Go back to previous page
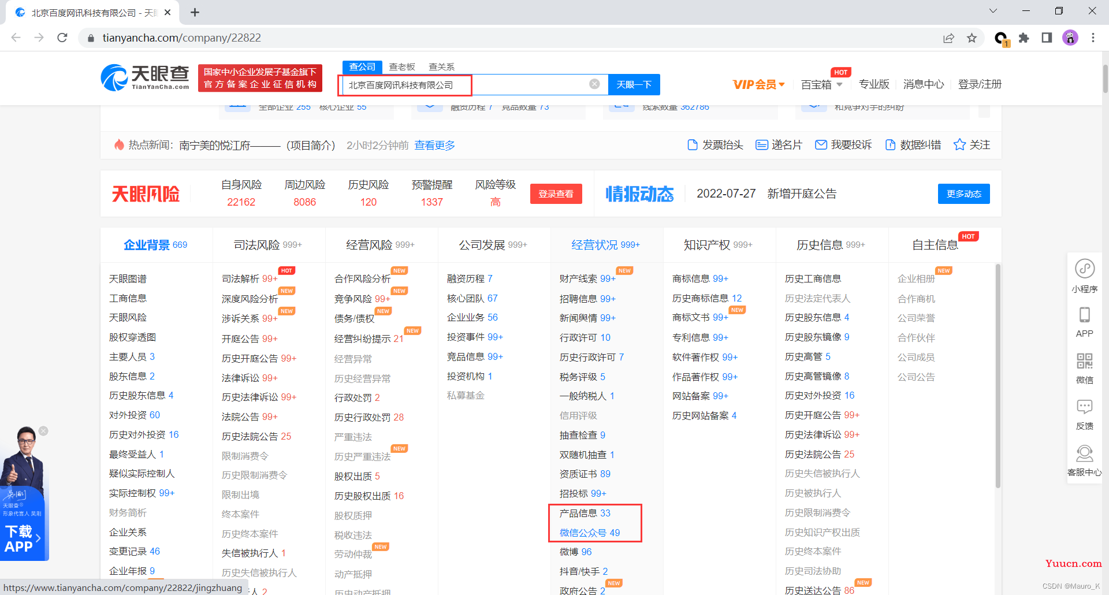 (16, 38)
